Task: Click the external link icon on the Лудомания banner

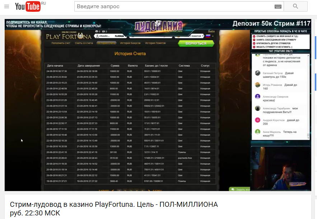Action: coord(158,23)
